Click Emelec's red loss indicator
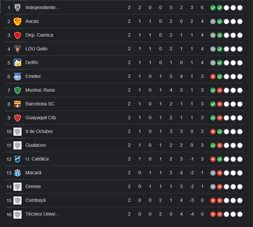The image size is (253, 227). [213, 77]
